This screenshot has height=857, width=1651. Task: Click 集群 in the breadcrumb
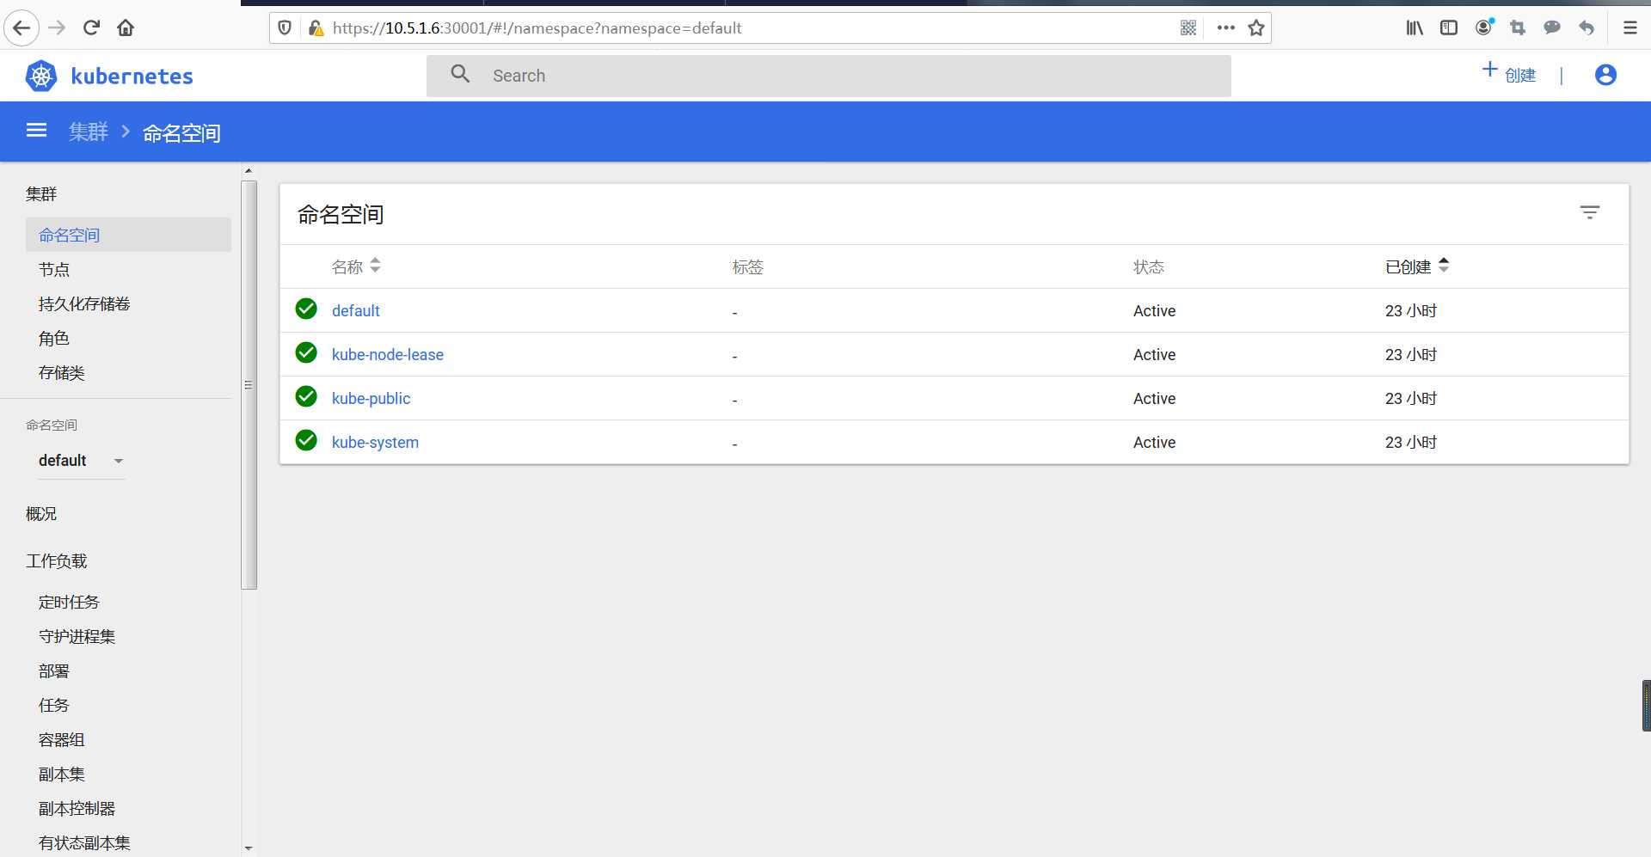89,132
